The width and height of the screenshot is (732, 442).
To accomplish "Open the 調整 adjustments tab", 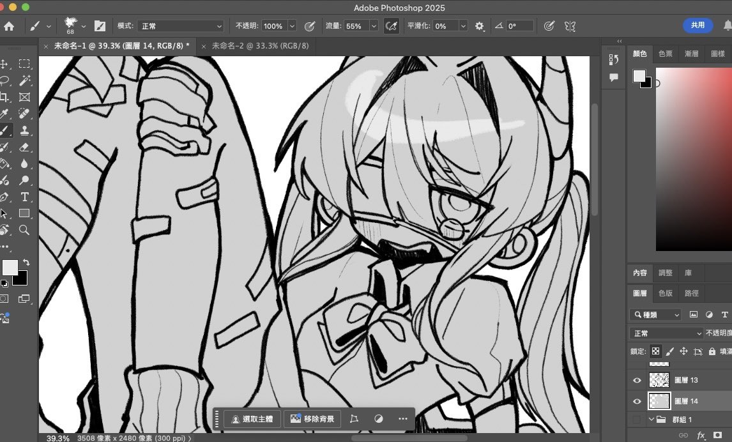I will pos(665,273).
